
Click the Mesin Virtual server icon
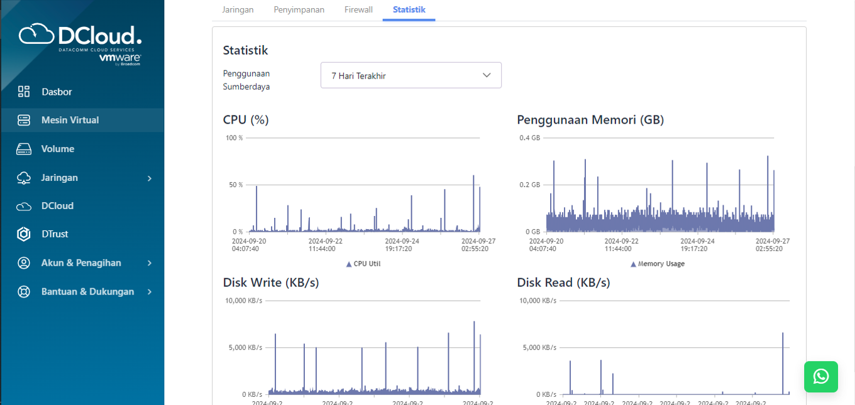coord(24,120)
